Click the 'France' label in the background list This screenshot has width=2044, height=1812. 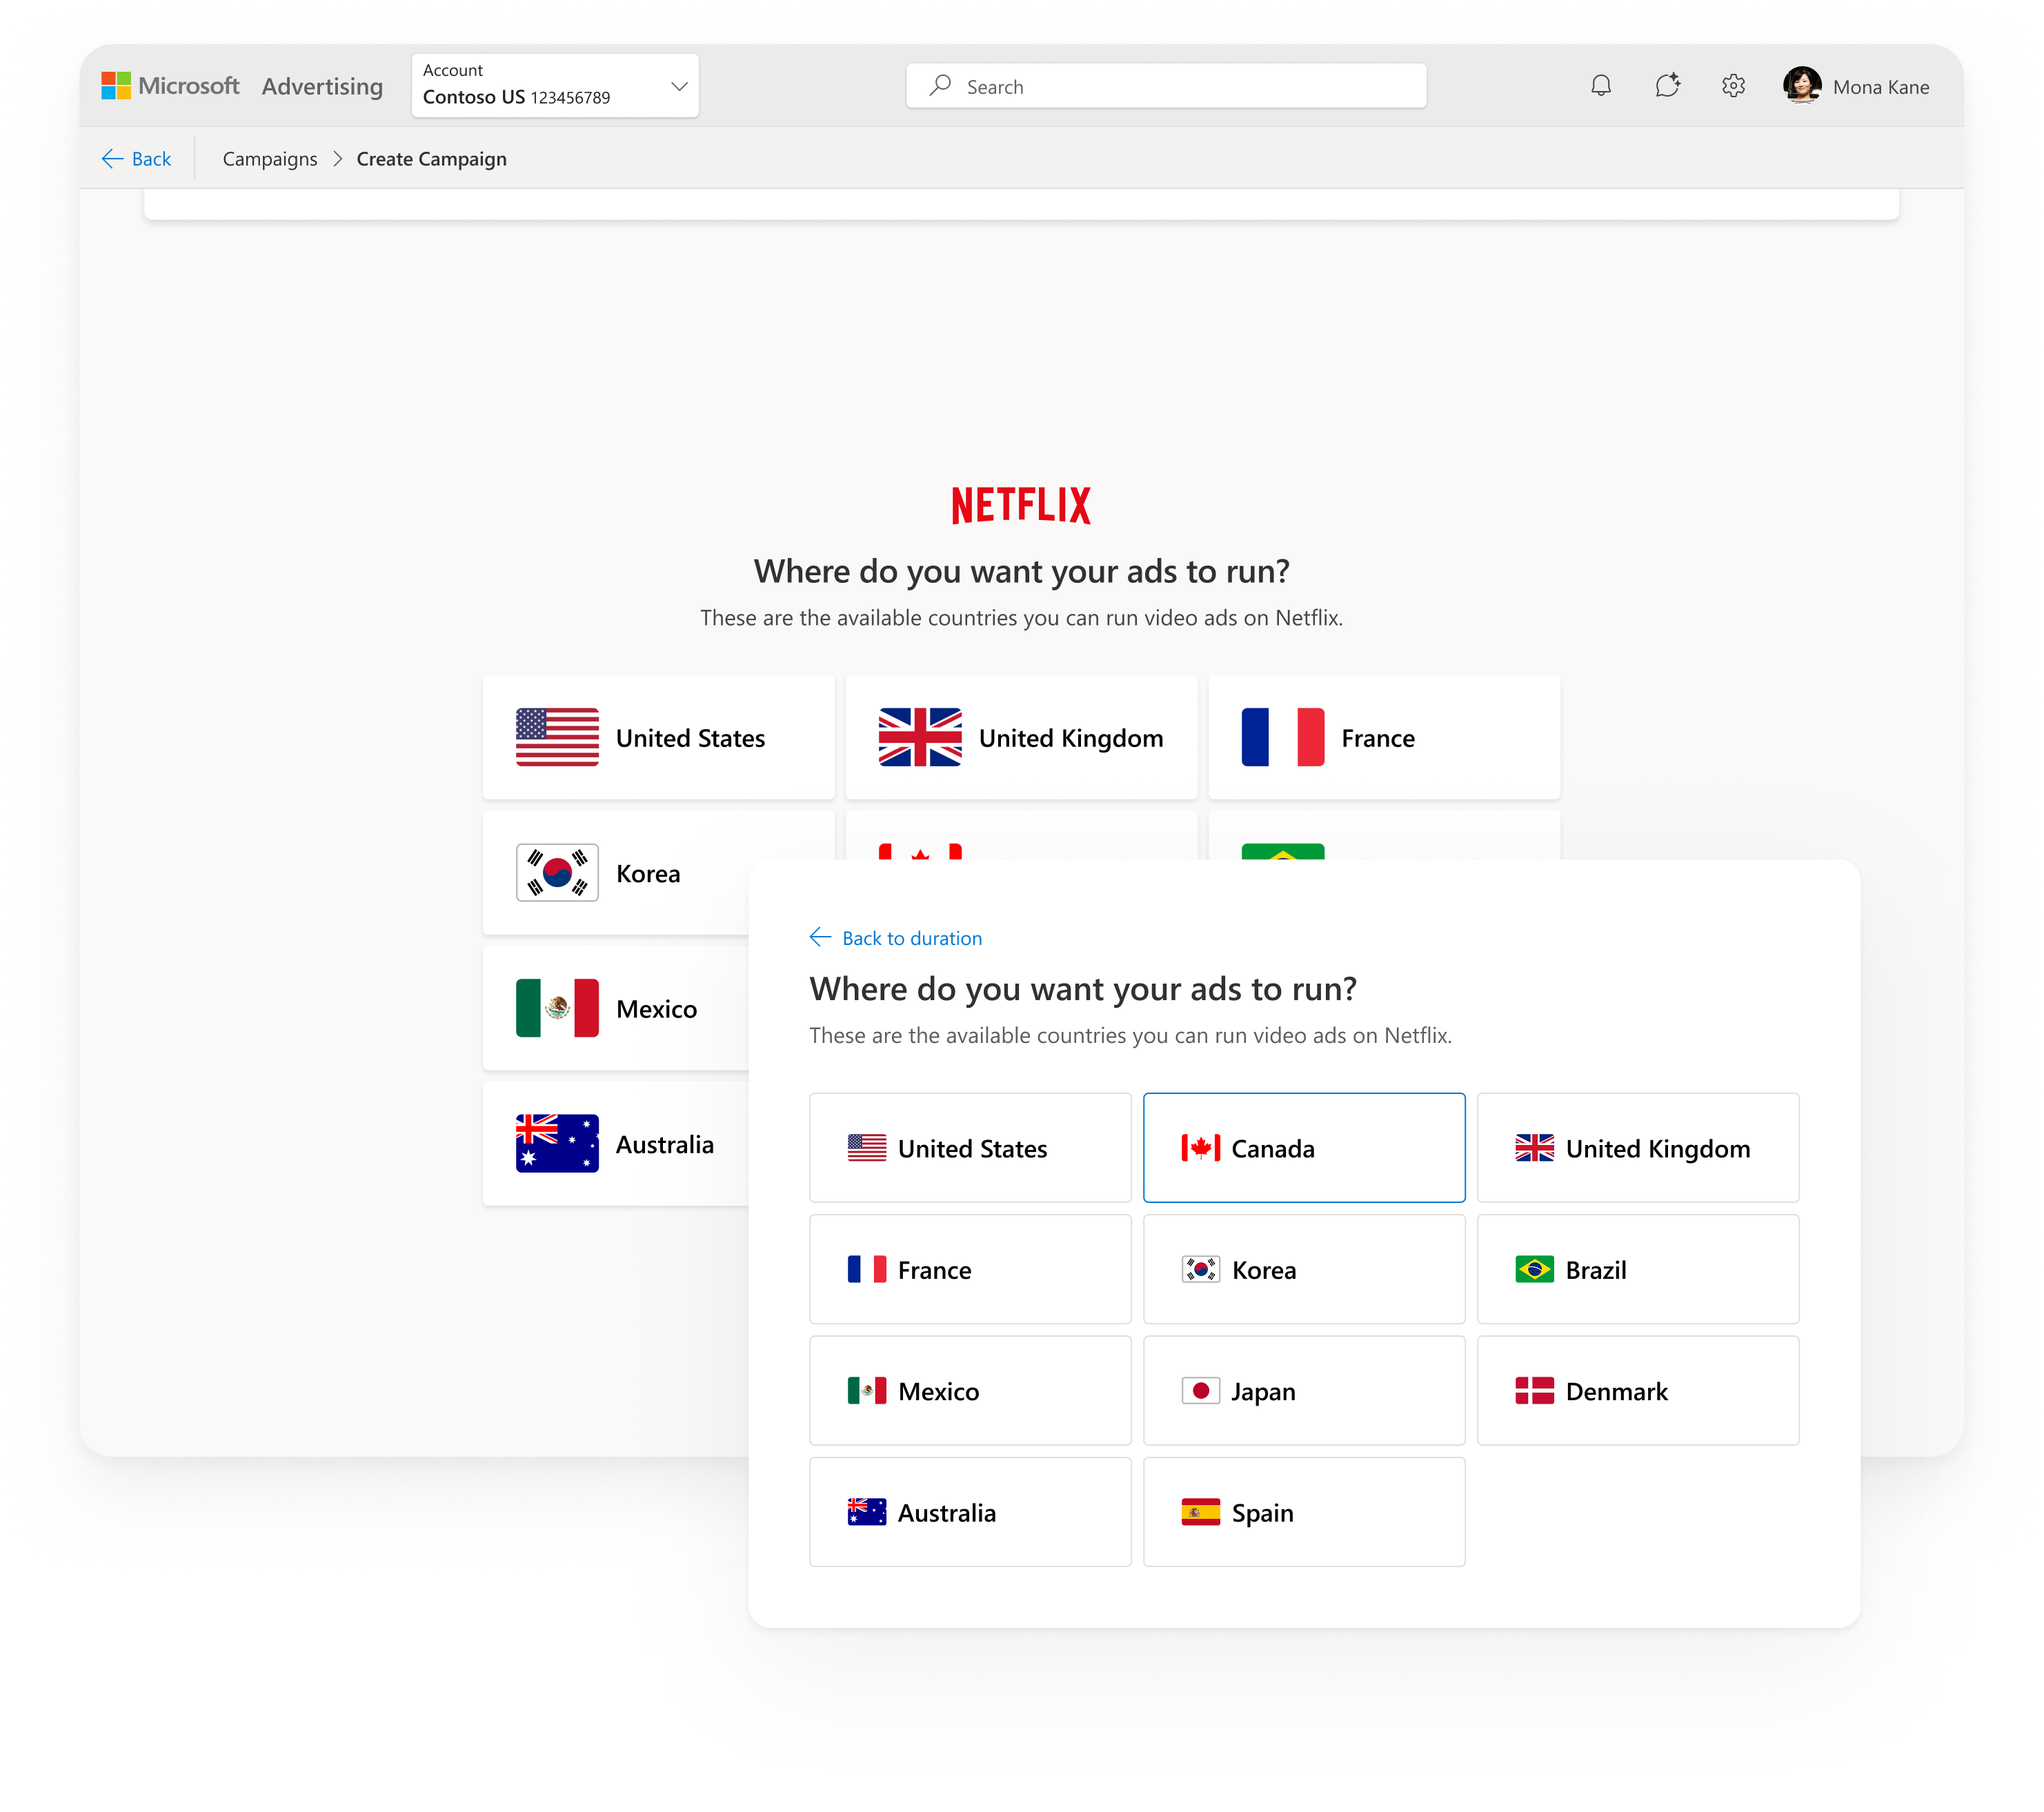(x=1378, y=738)
